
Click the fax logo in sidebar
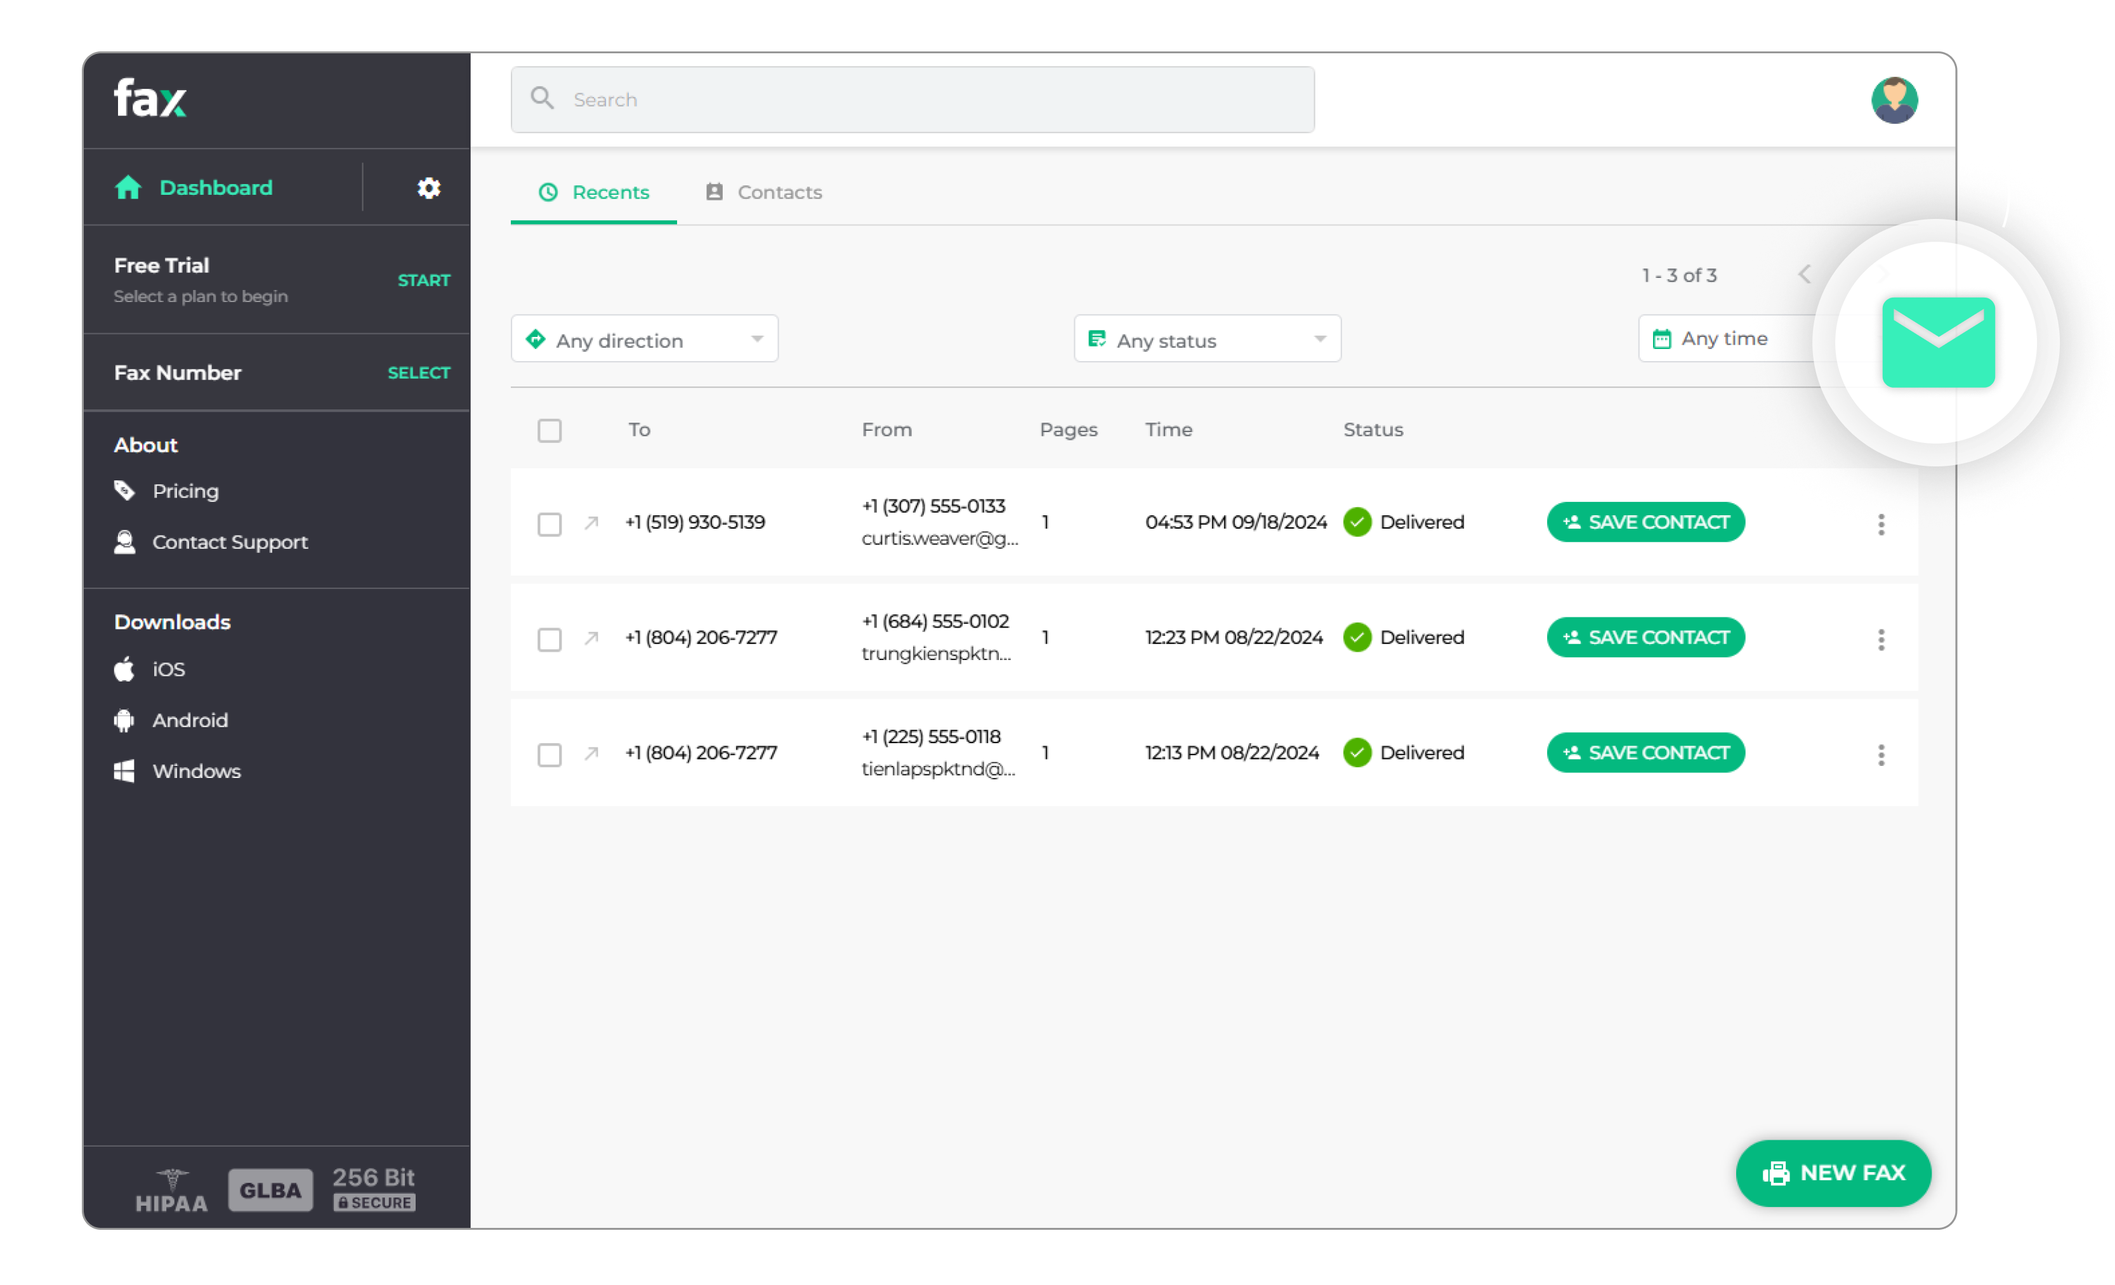pyautogui.click(x=150, y=99)
